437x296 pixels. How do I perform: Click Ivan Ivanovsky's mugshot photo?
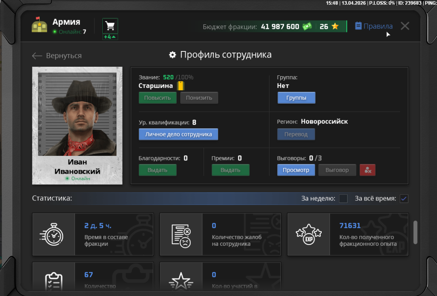(77, 115)
